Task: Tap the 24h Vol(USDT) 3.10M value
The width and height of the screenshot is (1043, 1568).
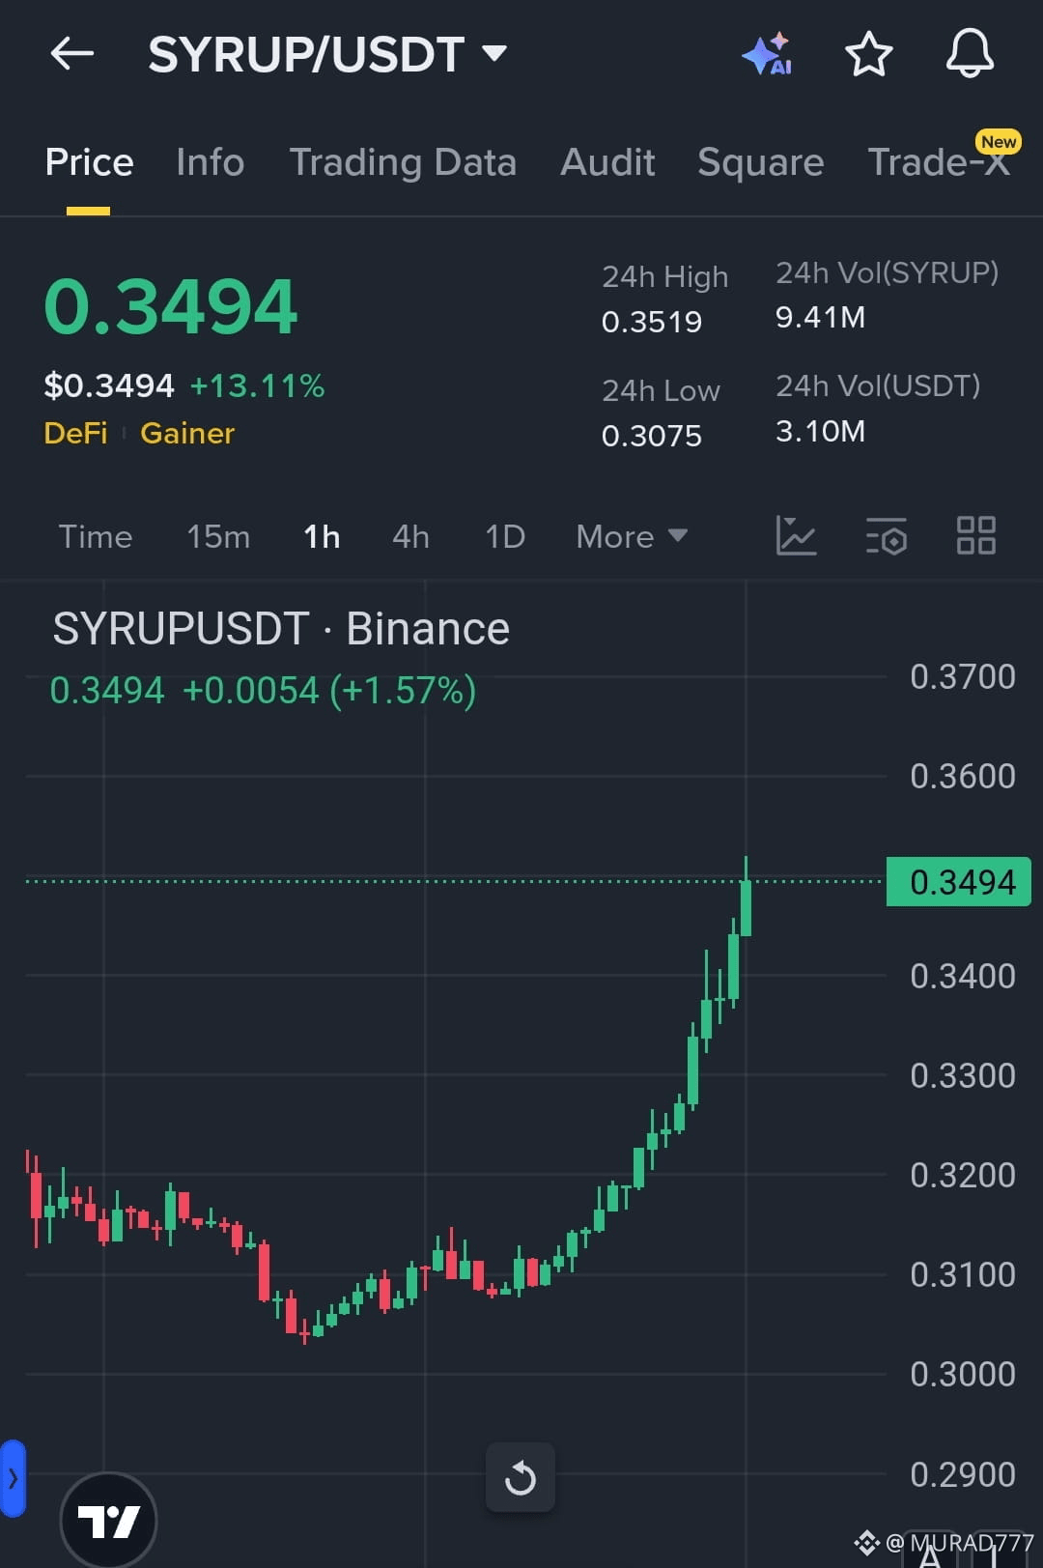Action: click(x=821, y=431)
